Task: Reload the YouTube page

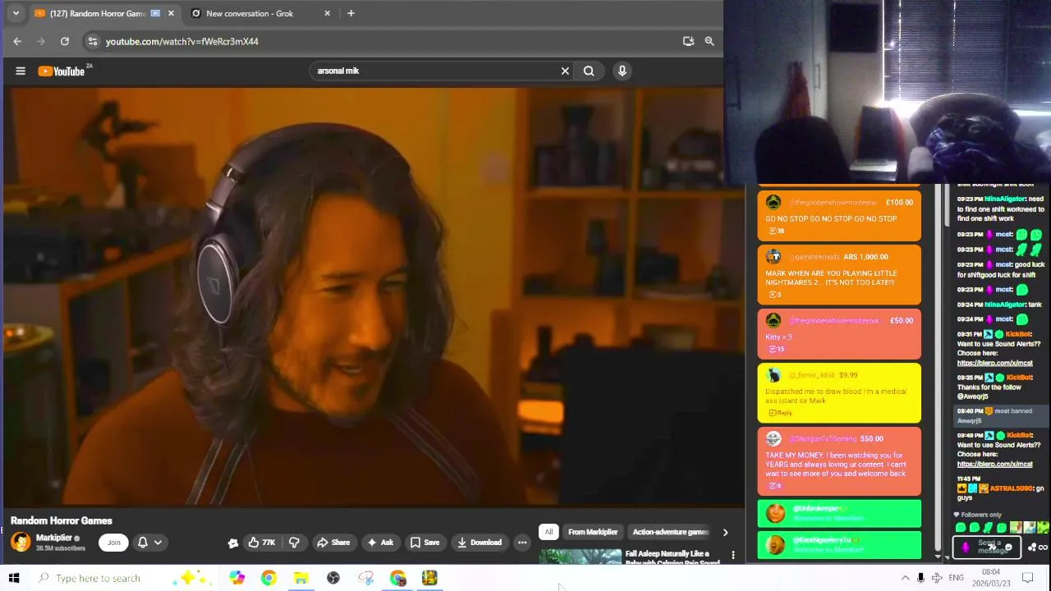Action: click(x=65, y=41)
